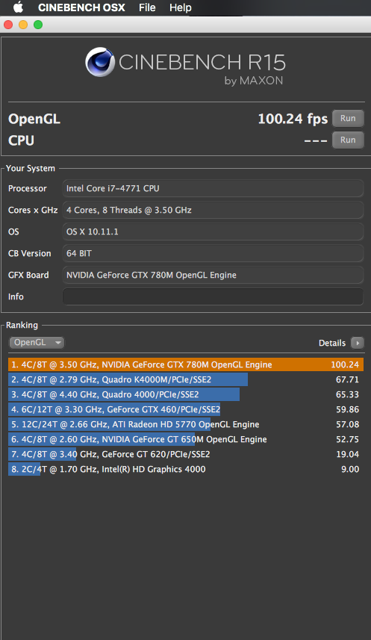This screenshot has width=371, height=640.
Task: Select the Quadro 4000 ranking row
Action: [x=186, y=394]
